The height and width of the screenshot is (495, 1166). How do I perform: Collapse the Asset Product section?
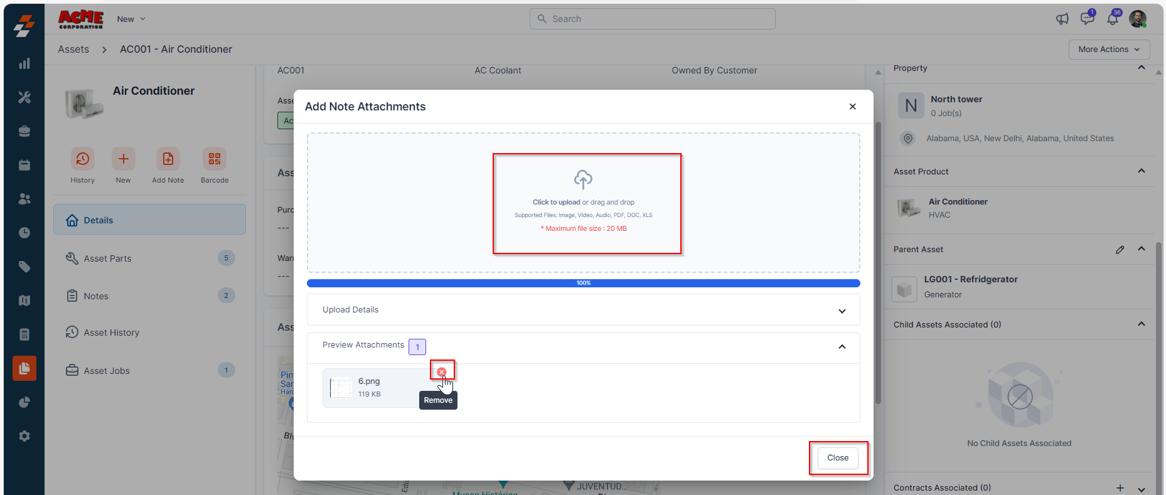(1142, 171)
